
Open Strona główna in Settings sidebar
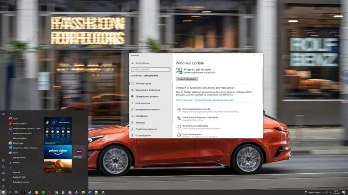coord(142,63)
